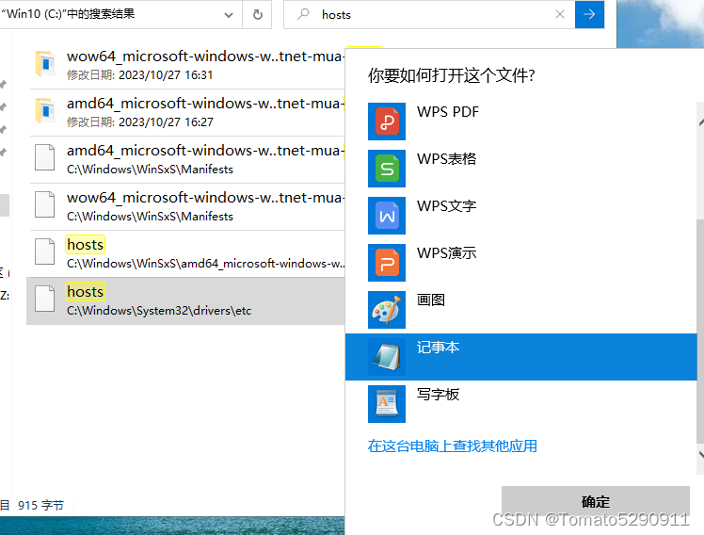Click the app list vertical scrollbar
This screenshot has height=535, width=704.
click(x=700, y=332)
